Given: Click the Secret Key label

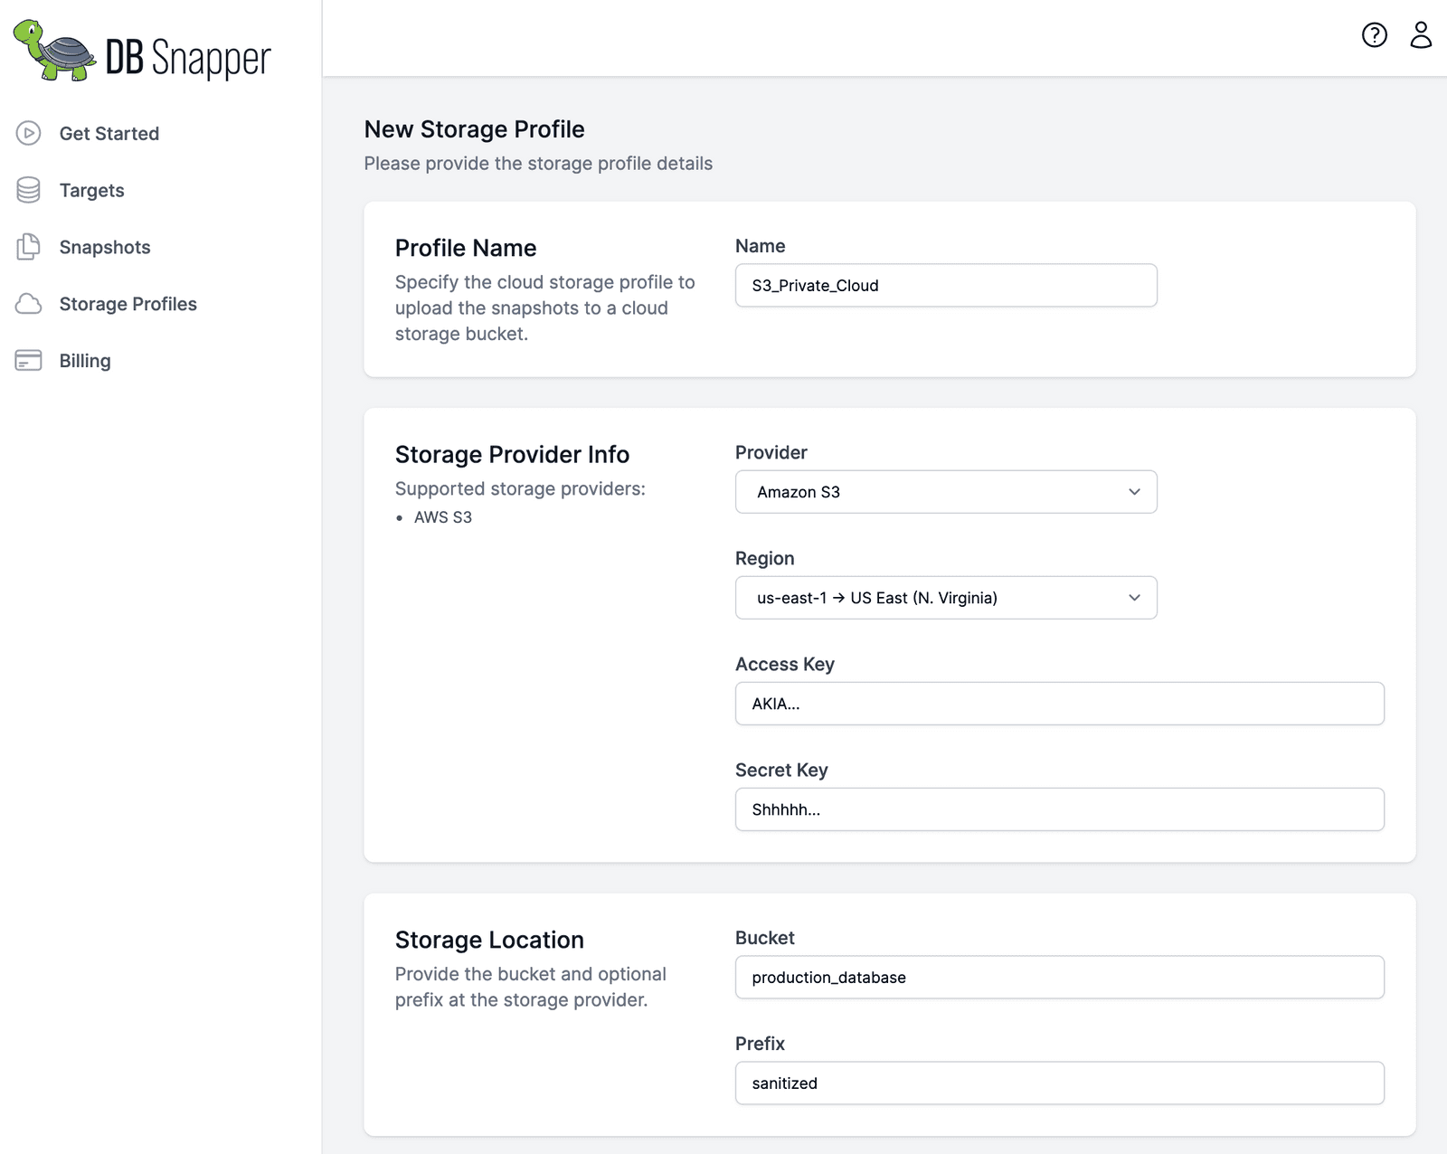Looking at the screenshot, I should (781, 770).
